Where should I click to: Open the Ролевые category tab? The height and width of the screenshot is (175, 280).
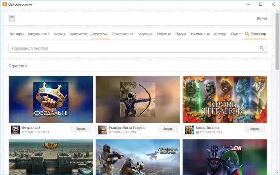pyautogui.click(x=164, y=34)
